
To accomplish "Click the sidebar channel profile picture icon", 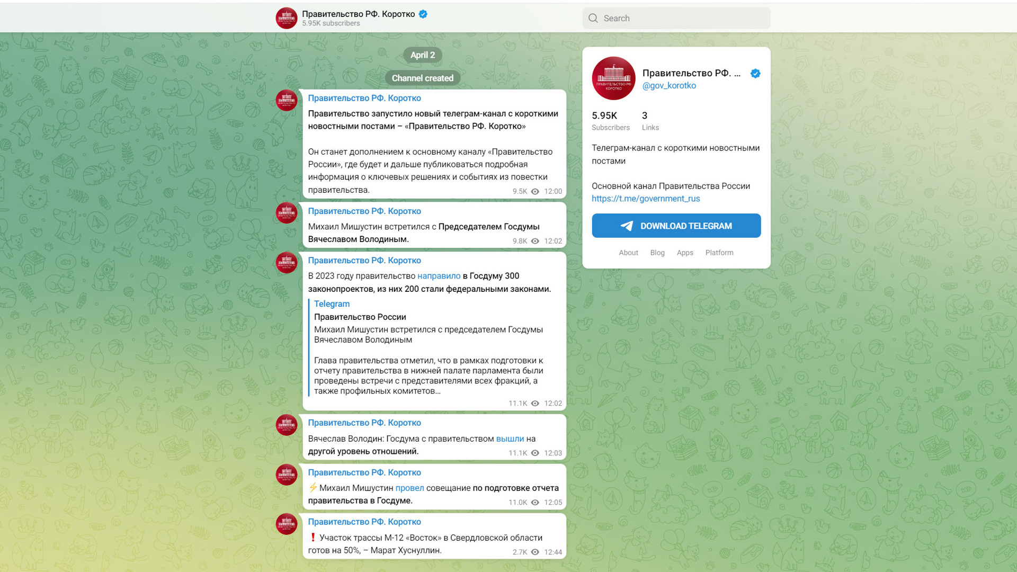I will click(x=613, y=78).
